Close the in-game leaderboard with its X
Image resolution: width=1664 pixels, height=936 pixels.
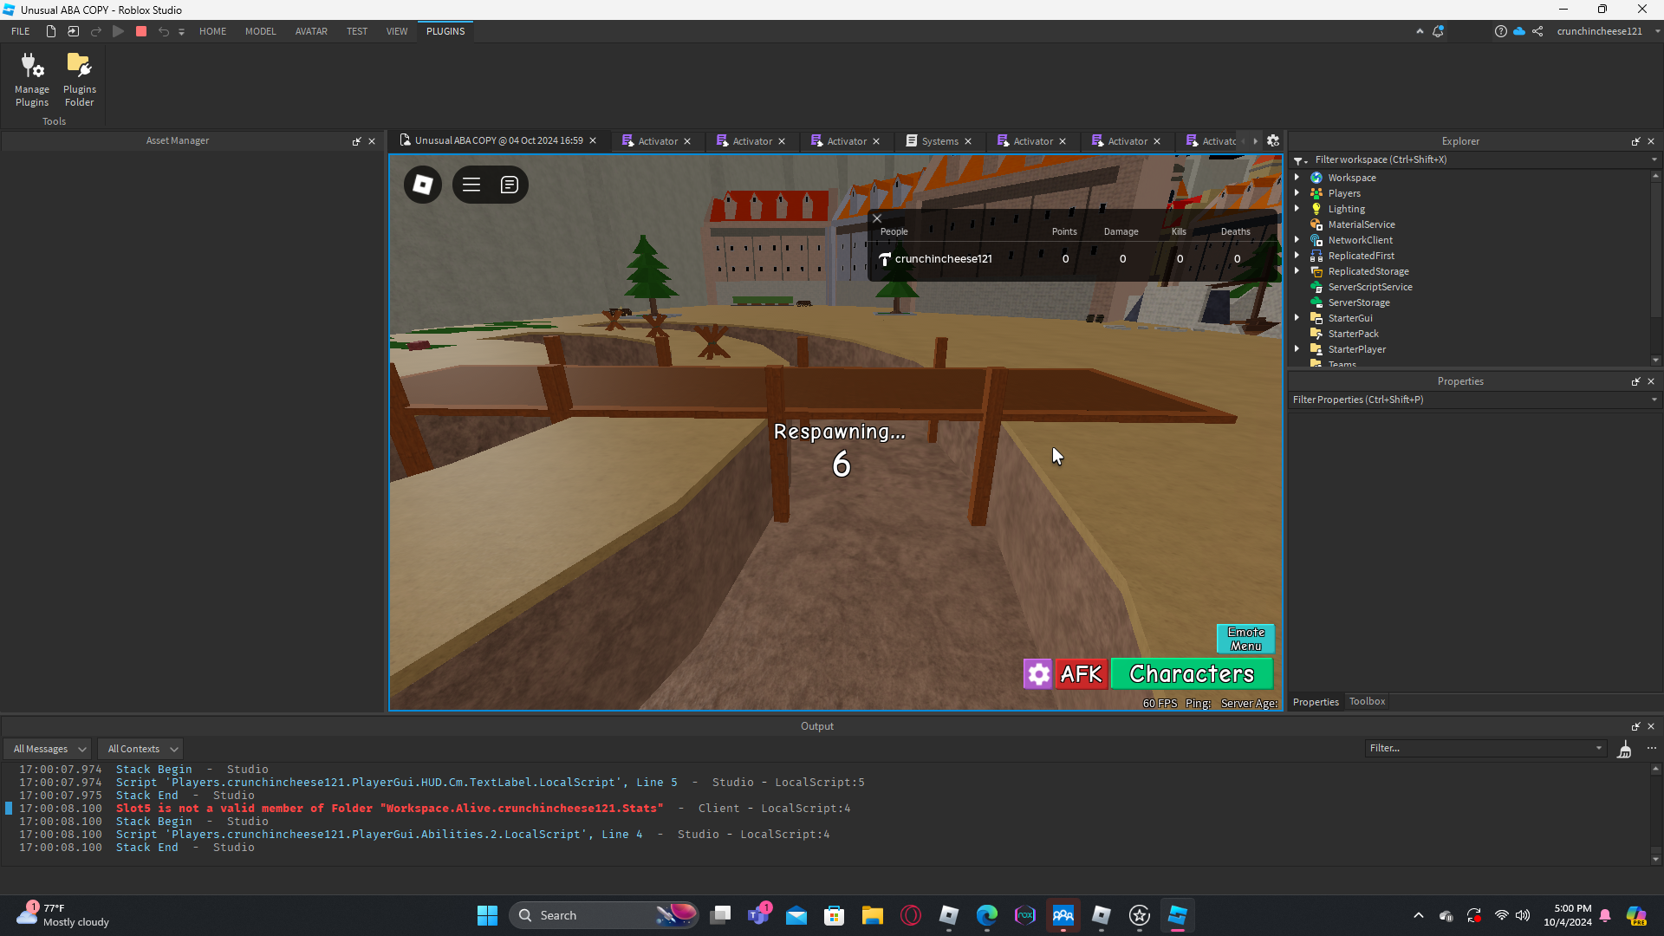coord(877,218)
